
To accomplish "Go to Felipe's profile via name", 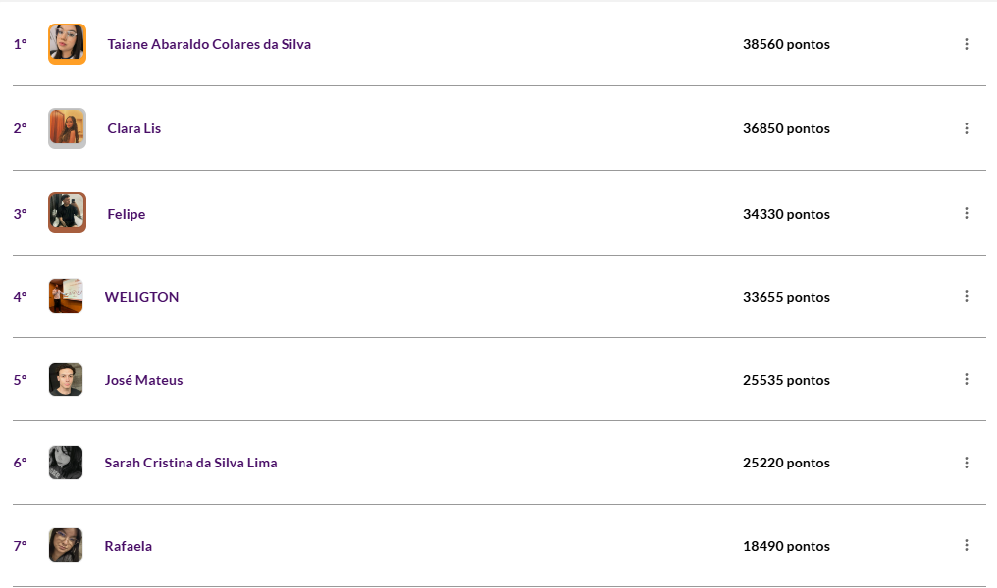I will [x=127, y=214].
